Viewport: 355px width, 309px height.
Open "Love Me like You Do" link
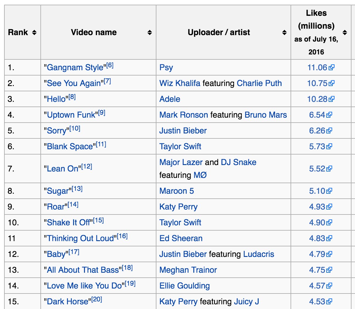(84, 286)
